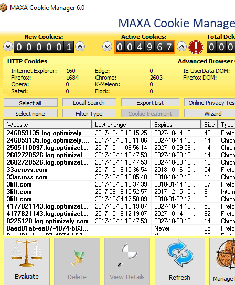Select the 33across.com Firefox cookie row
The image size is (235, 285).
point(119,170)
